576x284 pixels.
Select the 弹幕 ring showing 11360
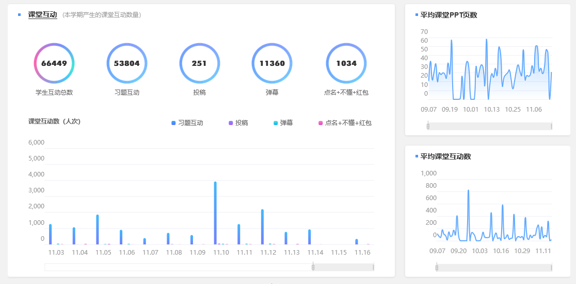[272, 63]
